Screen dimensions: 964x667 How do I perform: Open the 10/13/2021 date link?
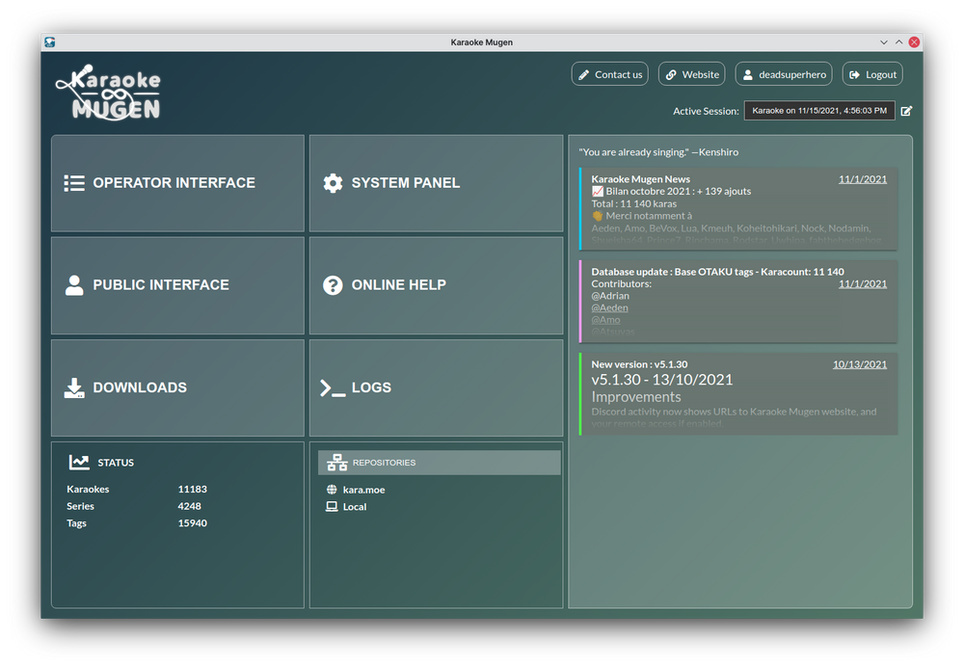[860, 364]
